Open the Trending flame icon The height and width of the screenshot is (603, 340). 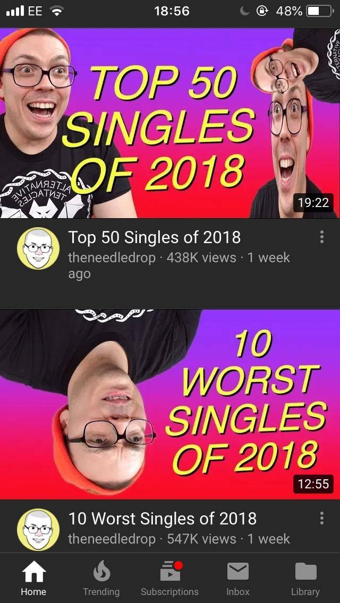tap(101, 572)
